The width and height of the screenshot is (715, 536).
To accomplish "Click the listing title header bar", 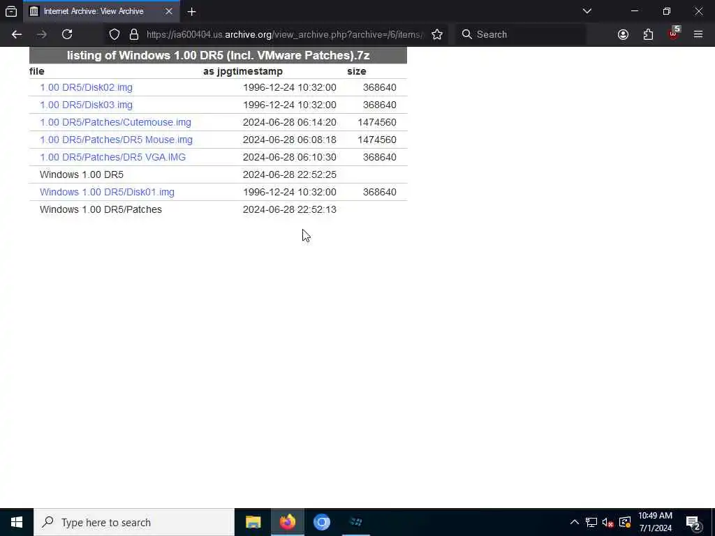I will click(218, 55).
